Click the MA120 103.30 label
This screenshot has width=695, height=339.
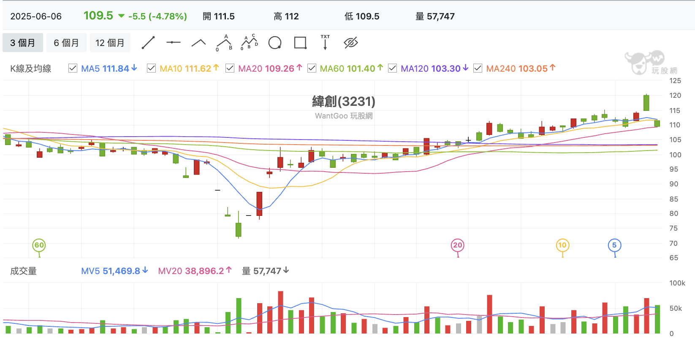434,68
